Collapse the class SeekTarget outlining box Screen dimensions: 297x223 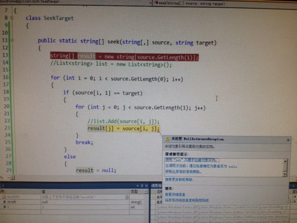click(12, 18)
